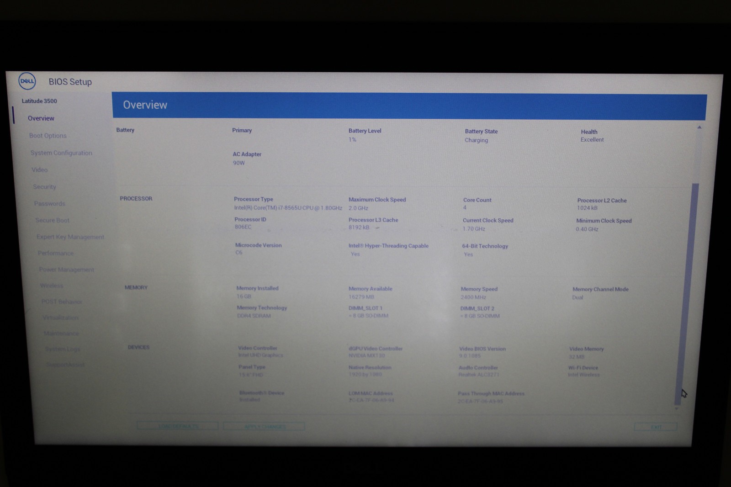Click Video Controller Intel UHD Graphics
731x487 pixels.
(x=260, y=355)
